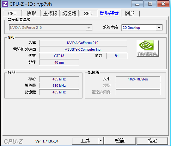Viewport: 171px width, 146px height.
Task: Click the NVIDIA logo image
Action: pyautogui.click(x=148, y=48)
